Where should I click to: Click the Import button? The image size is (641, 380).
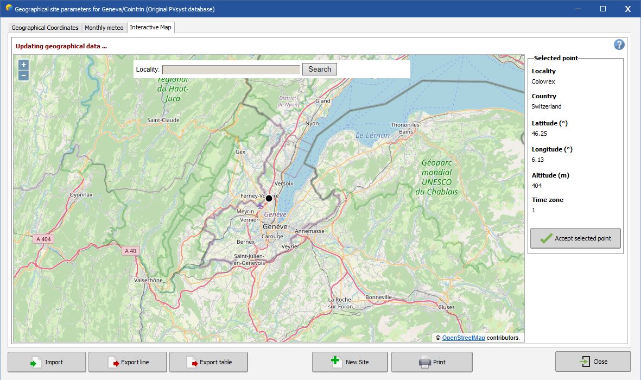47,362
